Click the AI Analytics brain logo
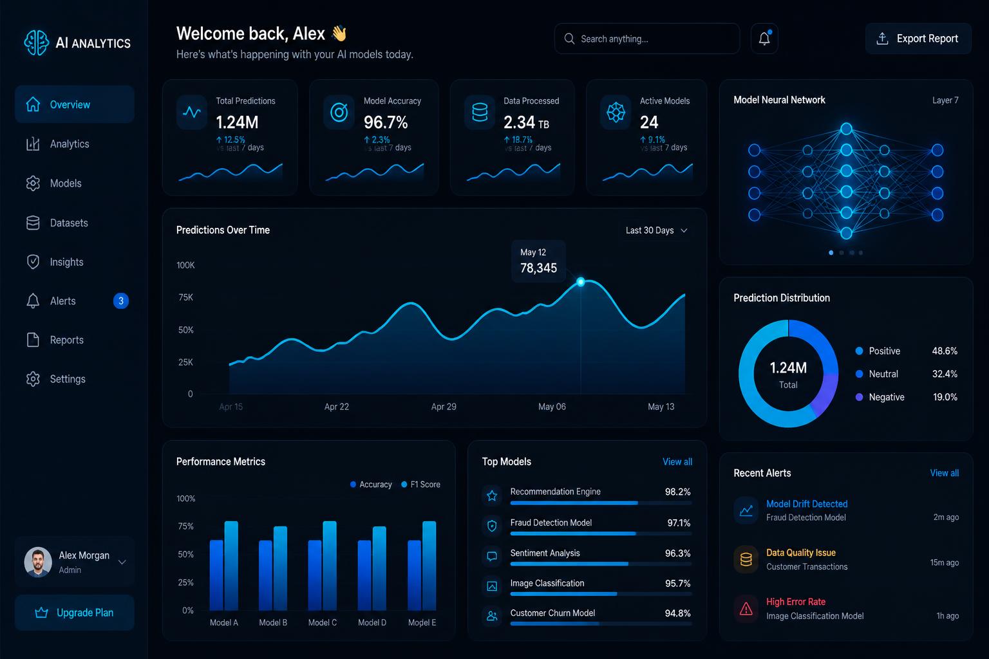Viewport: 989px width, 659px height. tap(36, 42)
